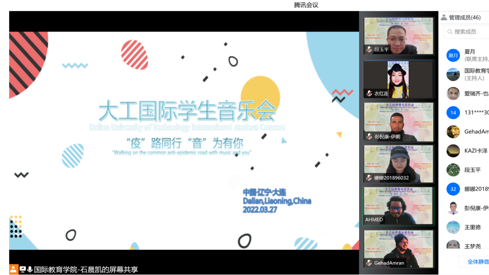
Task: Click muted mic icon on GehadAmran's video
Action: (369, 263)
